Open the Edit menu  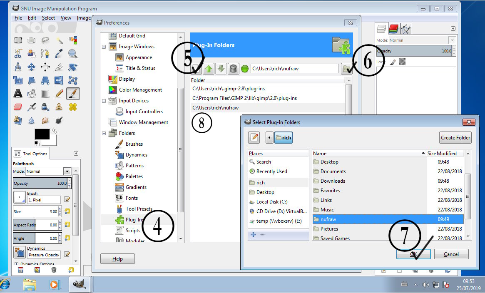pos(32,18)
